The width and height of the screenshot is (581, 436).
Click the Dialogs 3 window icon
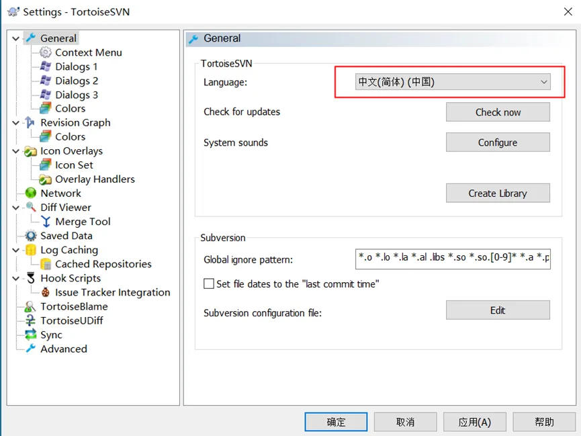click(46, 95)
